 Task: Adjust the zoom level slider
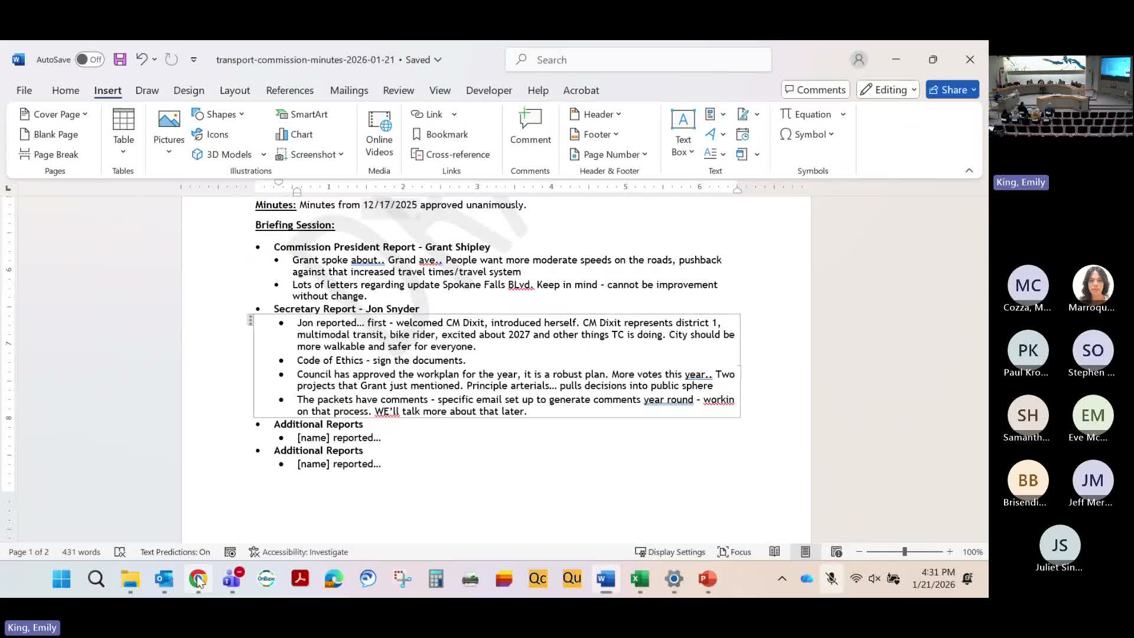point(904,552)
